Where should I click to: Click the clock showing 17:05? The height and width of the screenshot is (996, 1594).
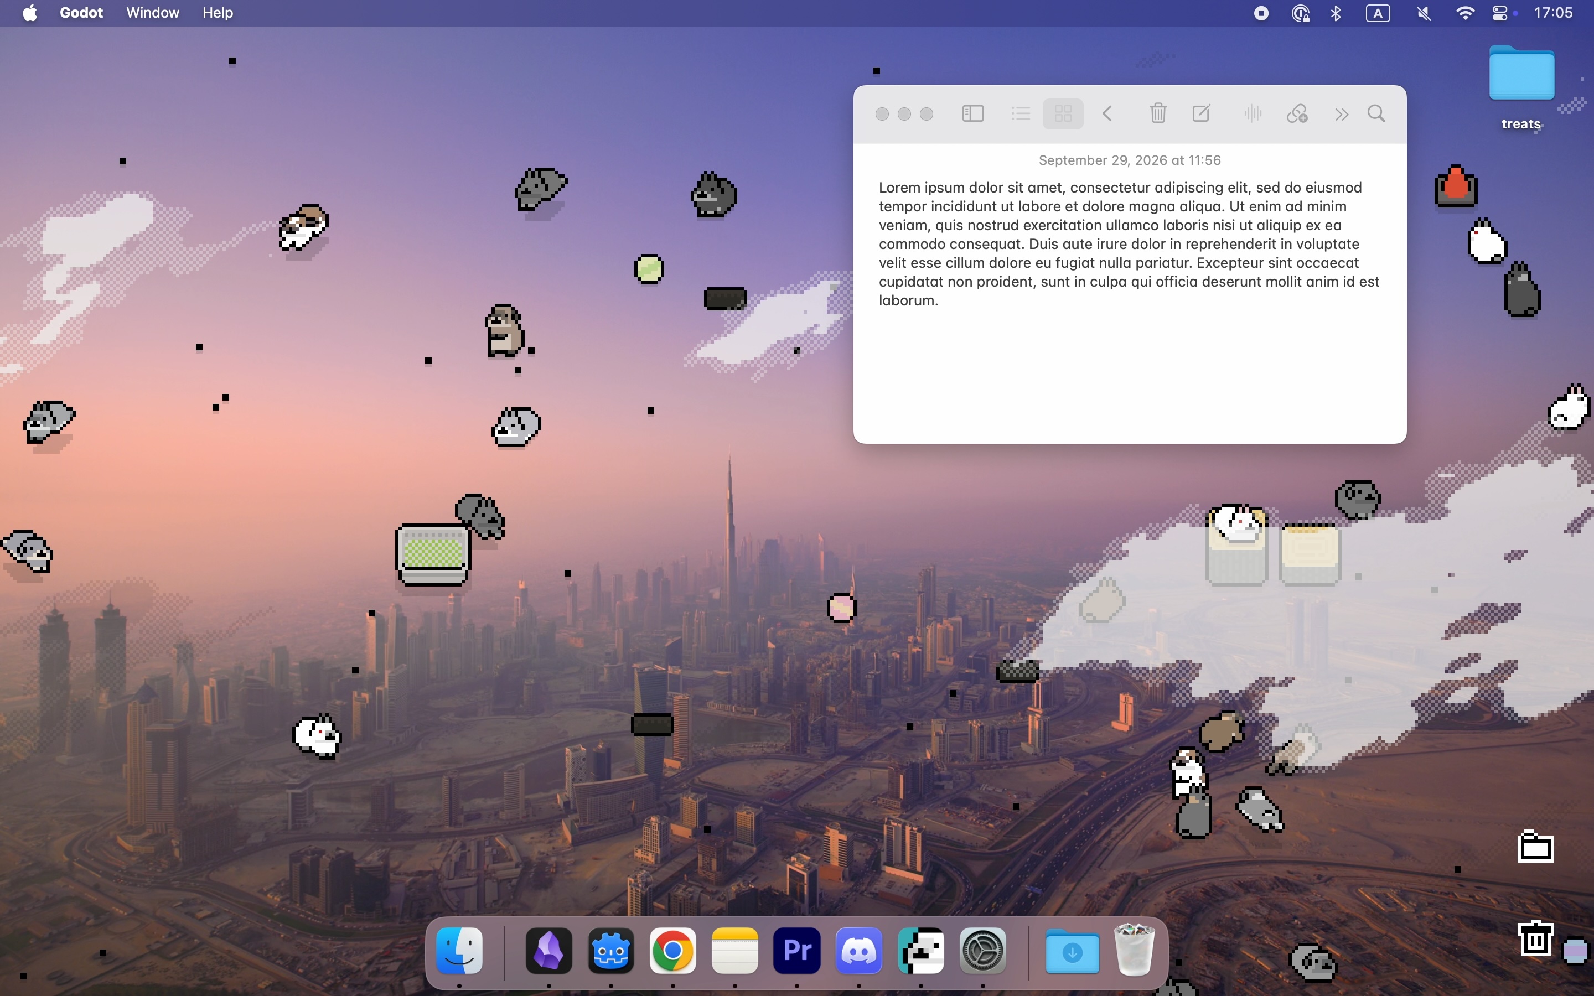tap(1553, 13)
